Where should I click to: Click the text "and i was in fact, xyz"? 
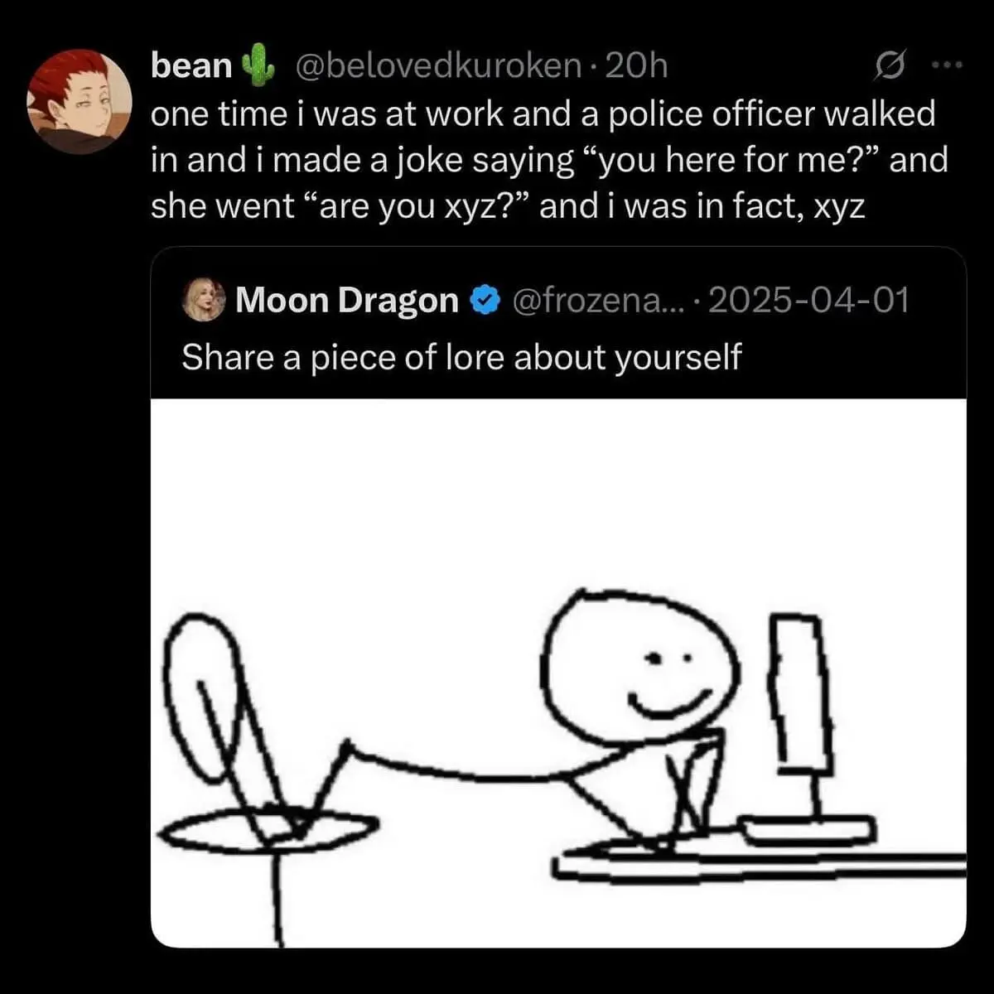coord(702,206)
